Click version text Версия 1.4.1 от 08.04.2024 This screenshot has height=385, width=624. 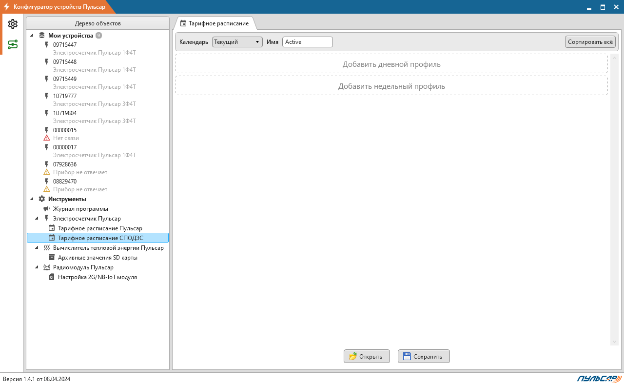(x=37, y=379)
